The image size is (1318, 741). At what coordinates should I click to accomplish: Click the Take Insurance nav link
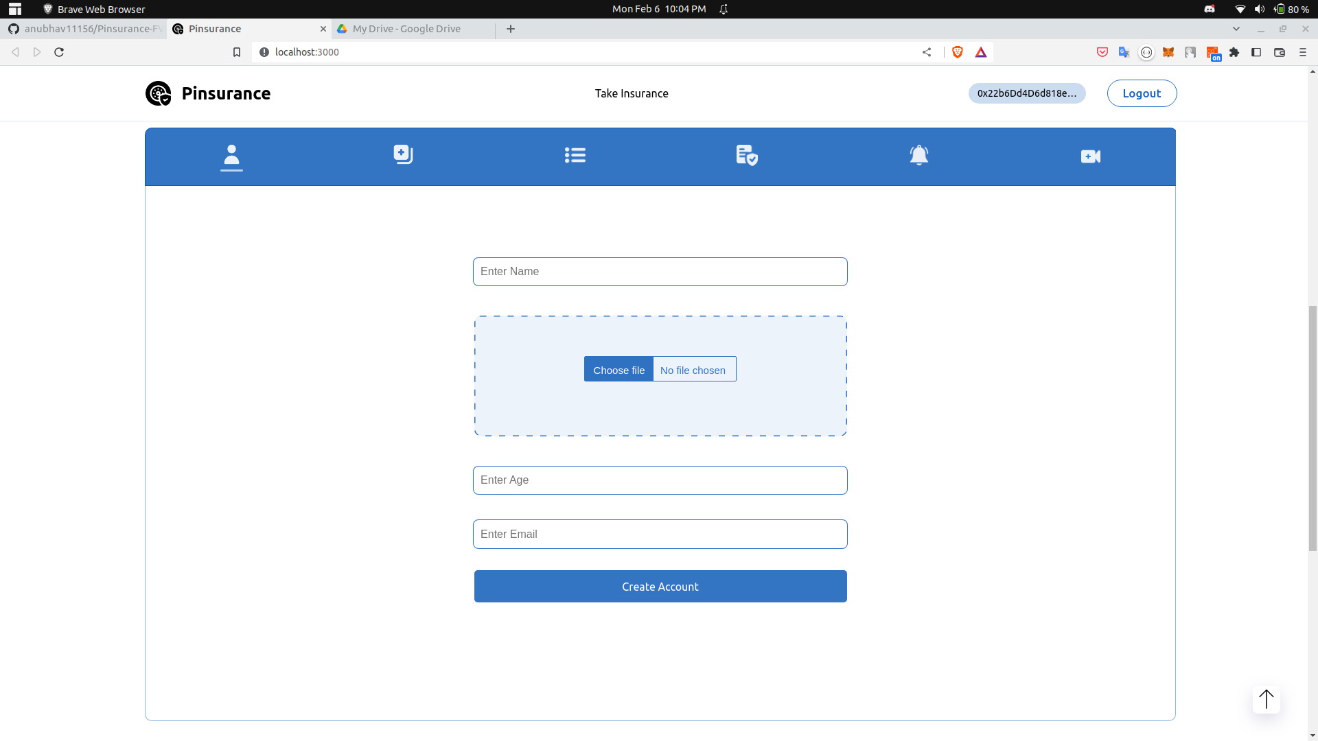coord(631,93)
